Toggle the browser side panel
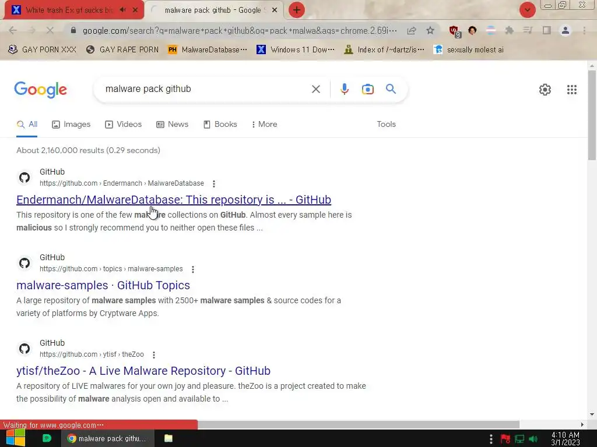 pos(547,30)
